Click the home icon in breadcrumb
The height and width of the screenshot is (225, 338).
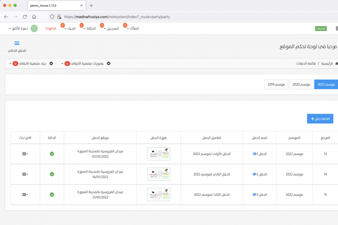[x=336, y=63]
